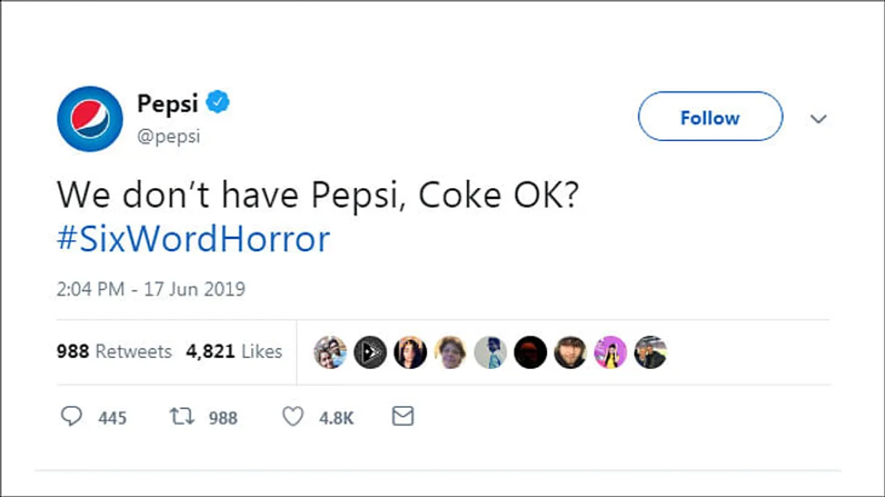Retweet with the arrows icon
Screen dimensions: 885x497
[x=183, y=416]
